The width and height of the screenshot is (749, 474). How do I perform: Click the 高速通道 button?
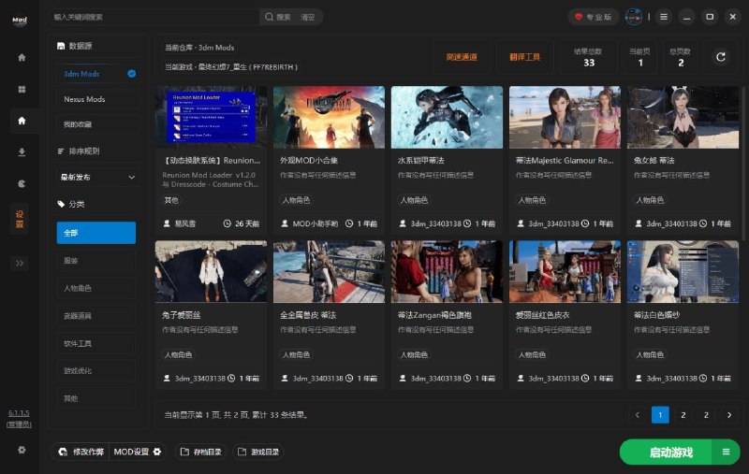[462, 57]
